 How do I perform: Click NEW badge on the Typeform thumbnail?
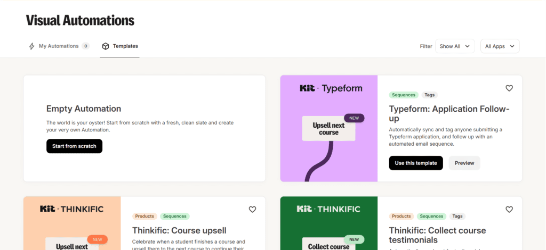(x=354, y=118)
